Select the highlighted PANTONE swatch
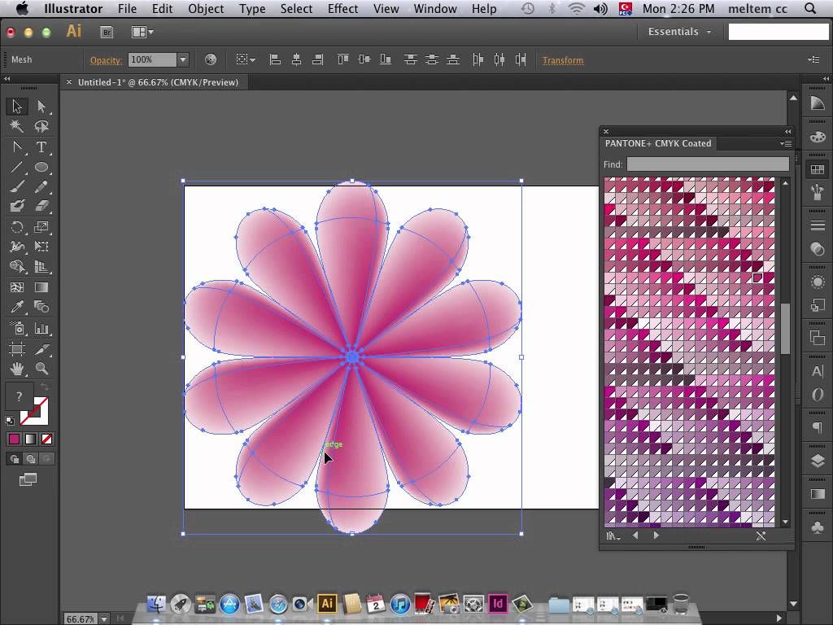 pos(757,278)
